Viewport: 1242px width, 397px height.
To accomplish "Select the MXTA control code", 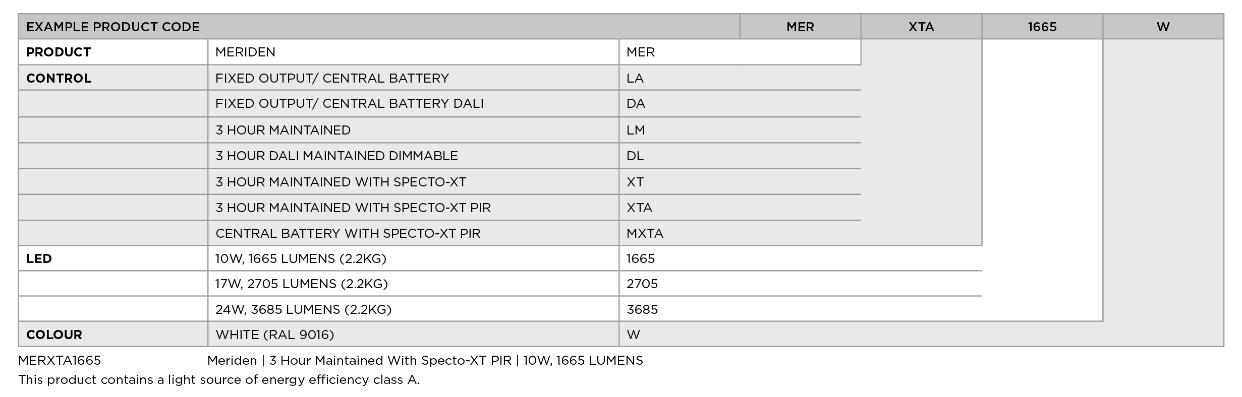I will tap(645, 234).
